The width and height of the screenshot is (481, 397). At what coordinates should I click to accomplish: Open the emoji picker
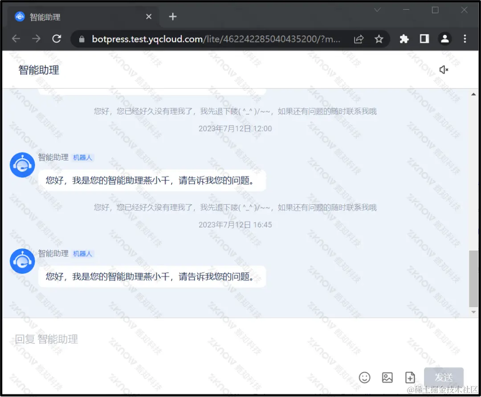click(364, 377)
